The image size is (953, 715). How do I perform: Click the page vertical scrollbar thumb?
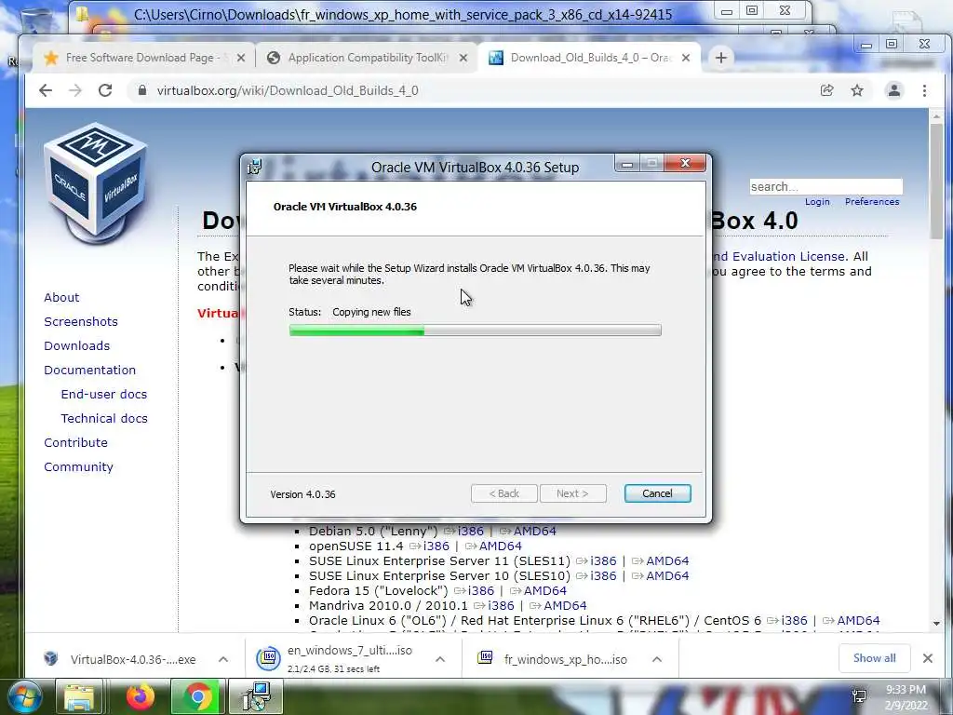tap(936, 181)
